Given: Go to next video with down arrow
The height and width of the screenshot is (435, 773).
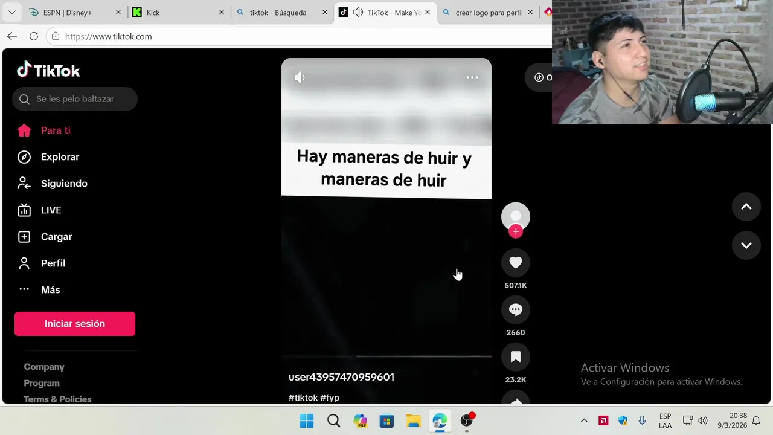Looking at the screenshot, I should click(x=746, y=245).
